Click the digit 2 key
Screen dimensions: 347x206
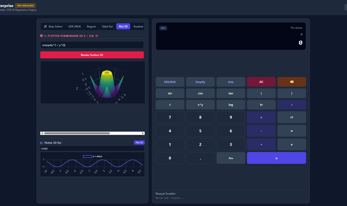200,144
